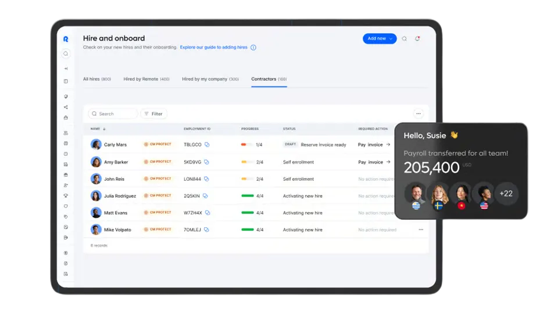
Task: Open Mike Volpato's row actions menu
Action: 421,230
